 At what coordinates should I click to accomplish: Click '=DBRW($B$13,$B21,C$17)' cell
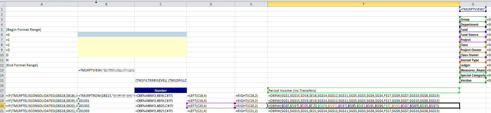pyautogui.click(x=161, y=111)
